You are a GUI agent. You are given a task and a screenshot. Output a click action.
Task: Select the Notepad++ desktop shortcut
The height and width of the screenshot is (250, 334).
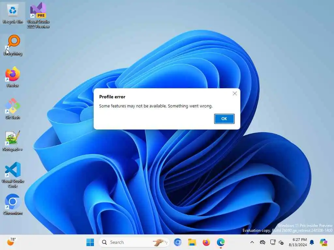pyautogui.click(x=13, y=141)
